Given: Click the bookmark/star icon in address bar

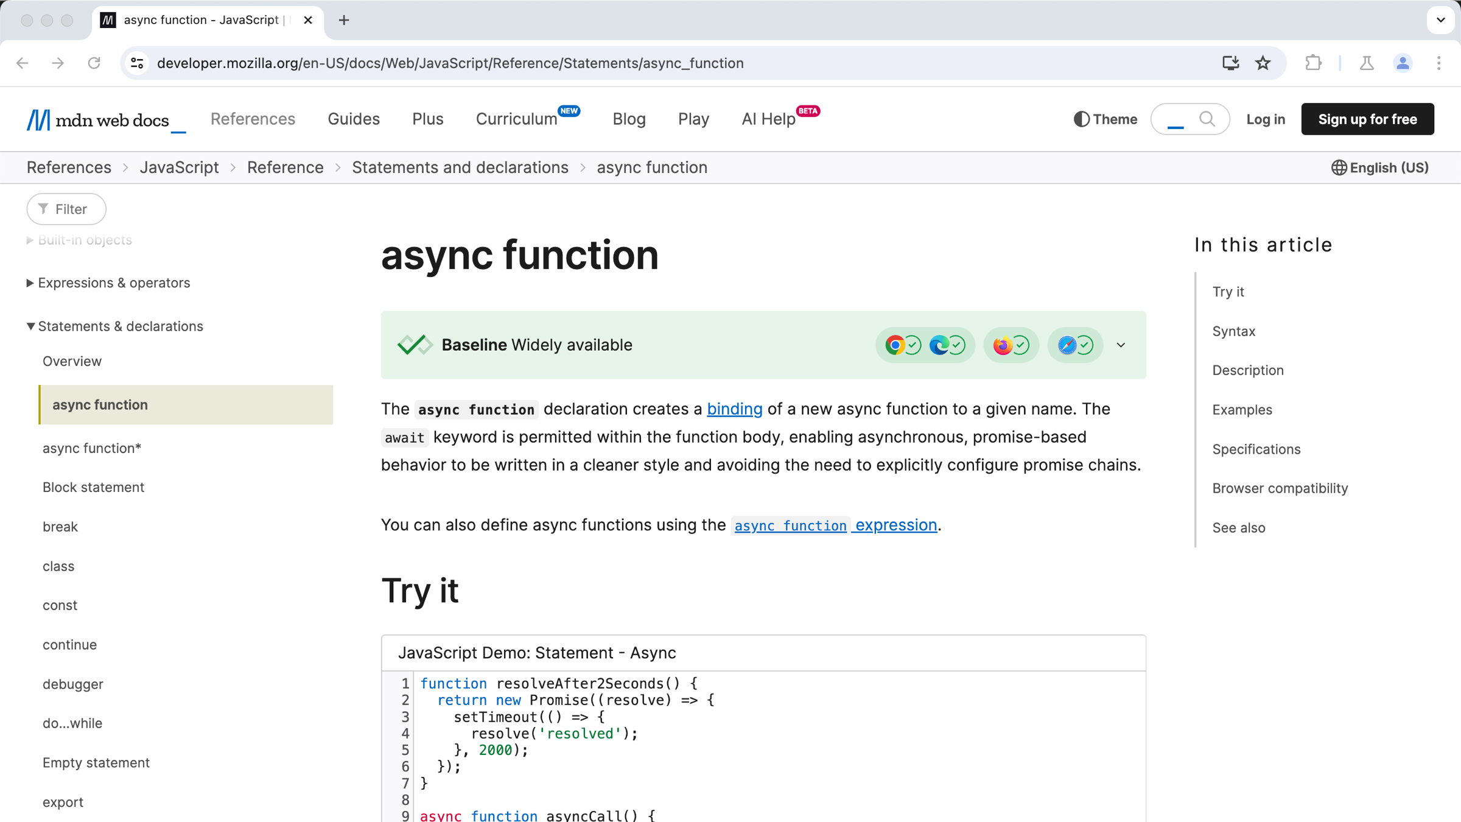Looking at the screenshot, I should pos(1263,63).
